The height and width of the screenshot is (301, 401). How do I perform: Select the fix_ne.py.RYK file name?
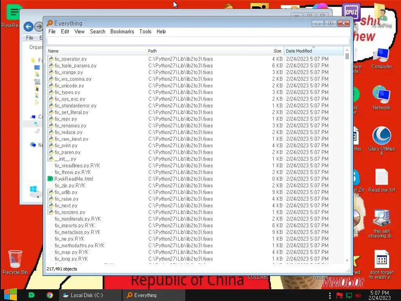70,239
